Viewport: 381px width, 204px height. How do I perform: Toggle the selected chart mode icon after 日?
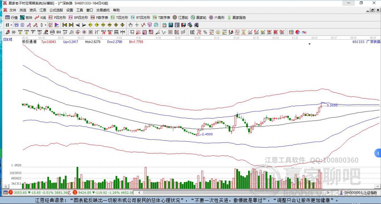tap(16, 25)
